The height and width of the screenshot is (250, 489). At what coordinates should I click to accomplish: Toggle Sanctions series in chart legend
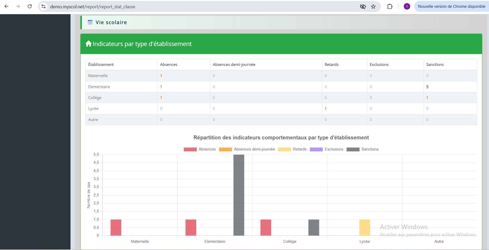[363, 149]
